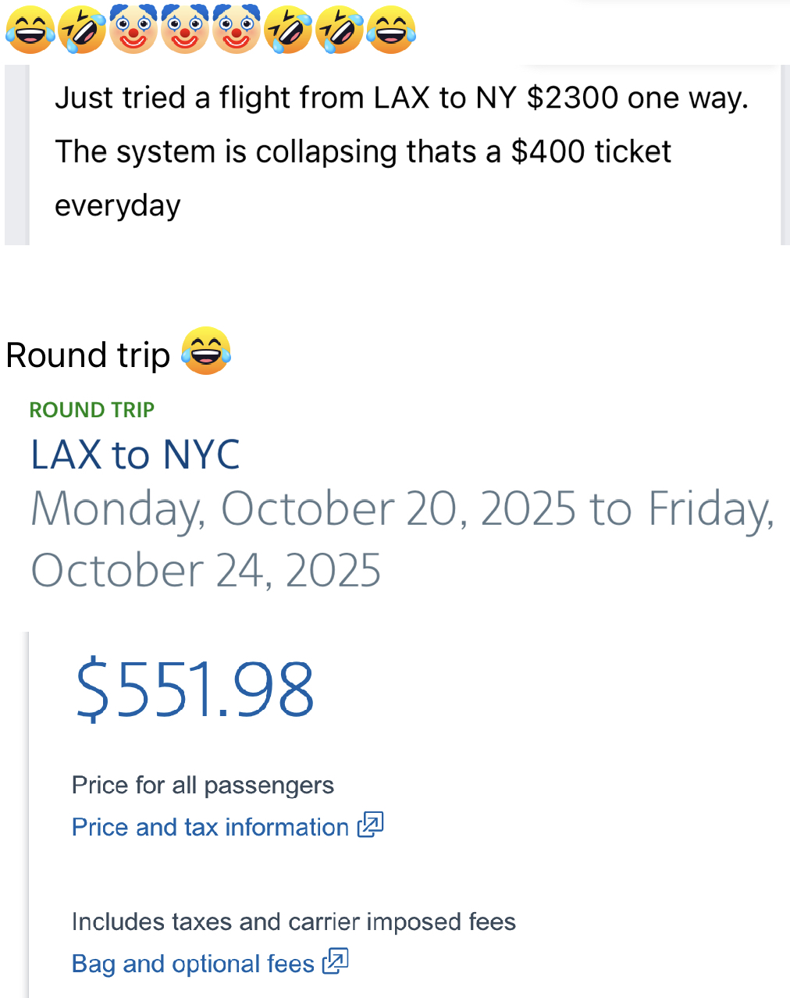Open the 'Bag and optional fees' link
The width and height of the screenshot is (790, 998).
point(193,964)
